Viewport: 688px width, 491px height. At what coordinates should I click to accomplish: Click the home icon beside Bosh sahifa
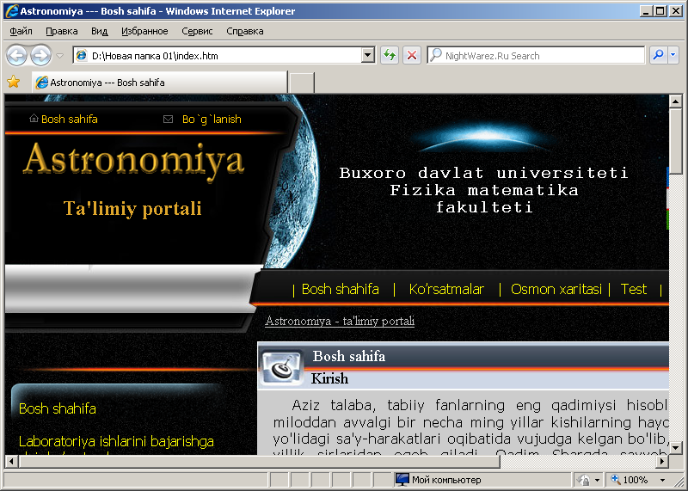pyautogui.click(x=34, y=120)
